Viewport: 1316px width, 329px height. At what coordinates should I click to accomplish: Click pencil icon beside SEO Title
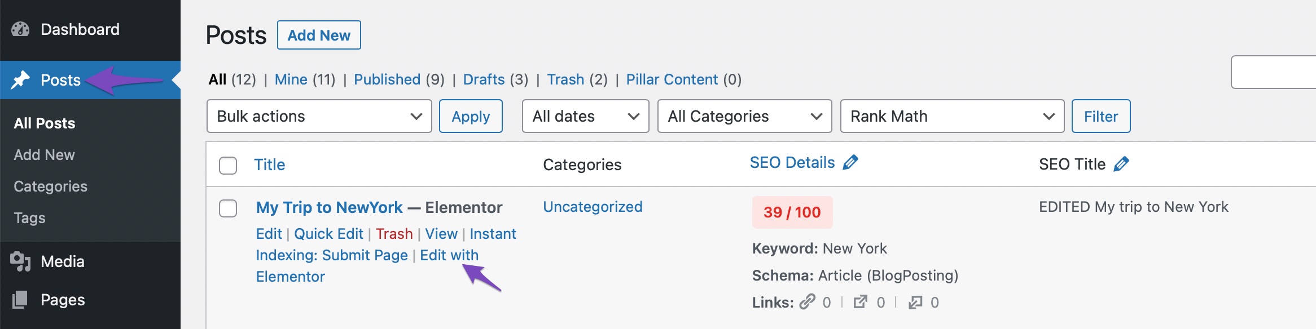(x=1121, y=164)
